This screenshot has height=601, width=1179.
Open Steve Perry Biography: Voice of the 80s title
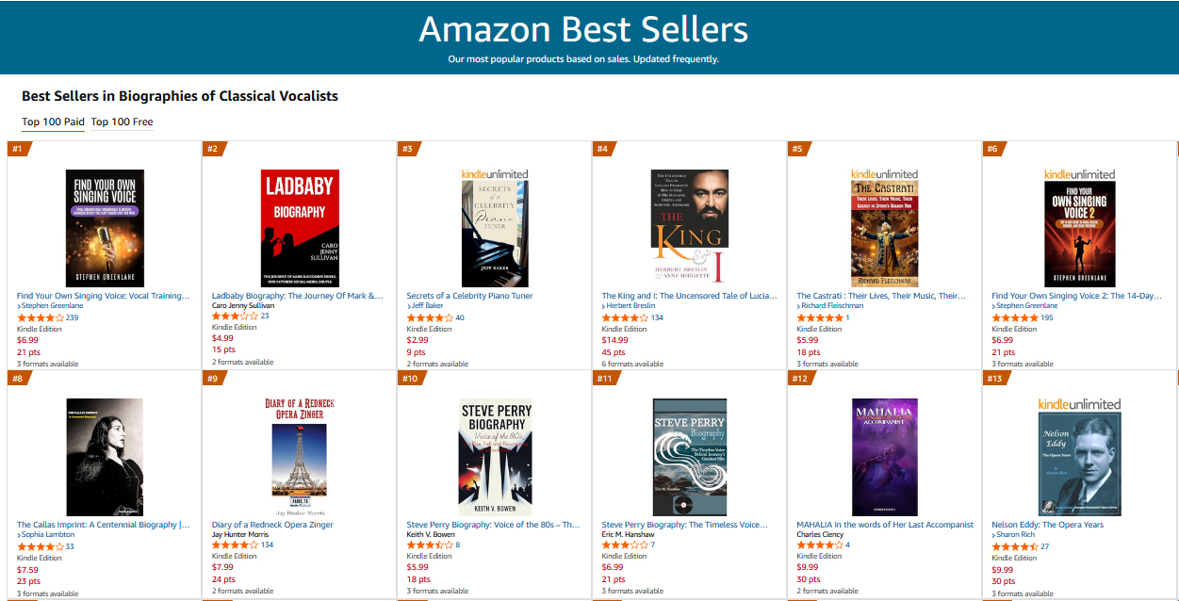(x=493, y=525)
